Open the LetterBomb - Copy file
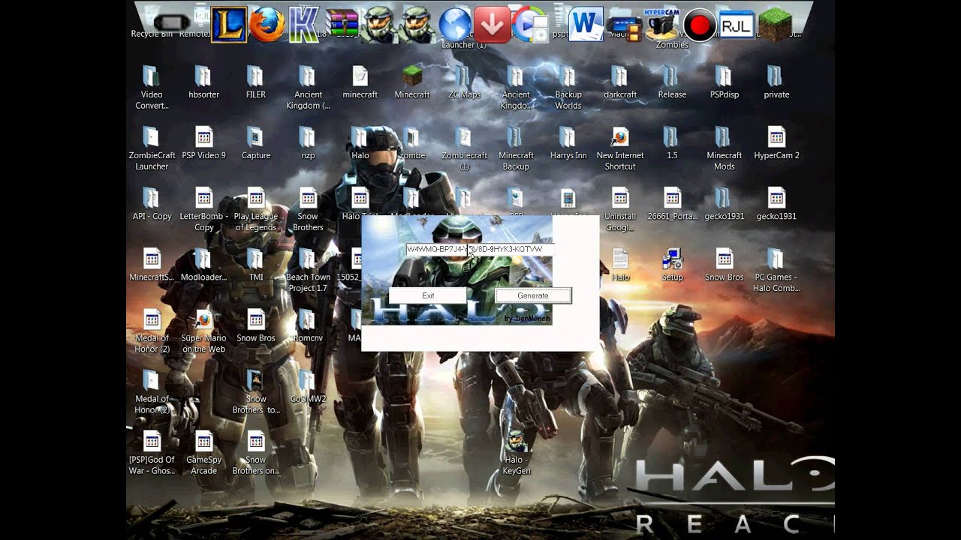Viewport: 961px width, 540px height. [x=203, y=209]
